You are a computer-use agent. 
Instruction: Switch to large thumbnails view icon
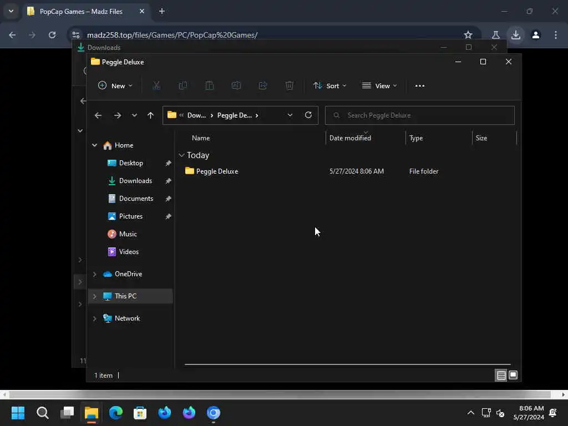(513, 376)
